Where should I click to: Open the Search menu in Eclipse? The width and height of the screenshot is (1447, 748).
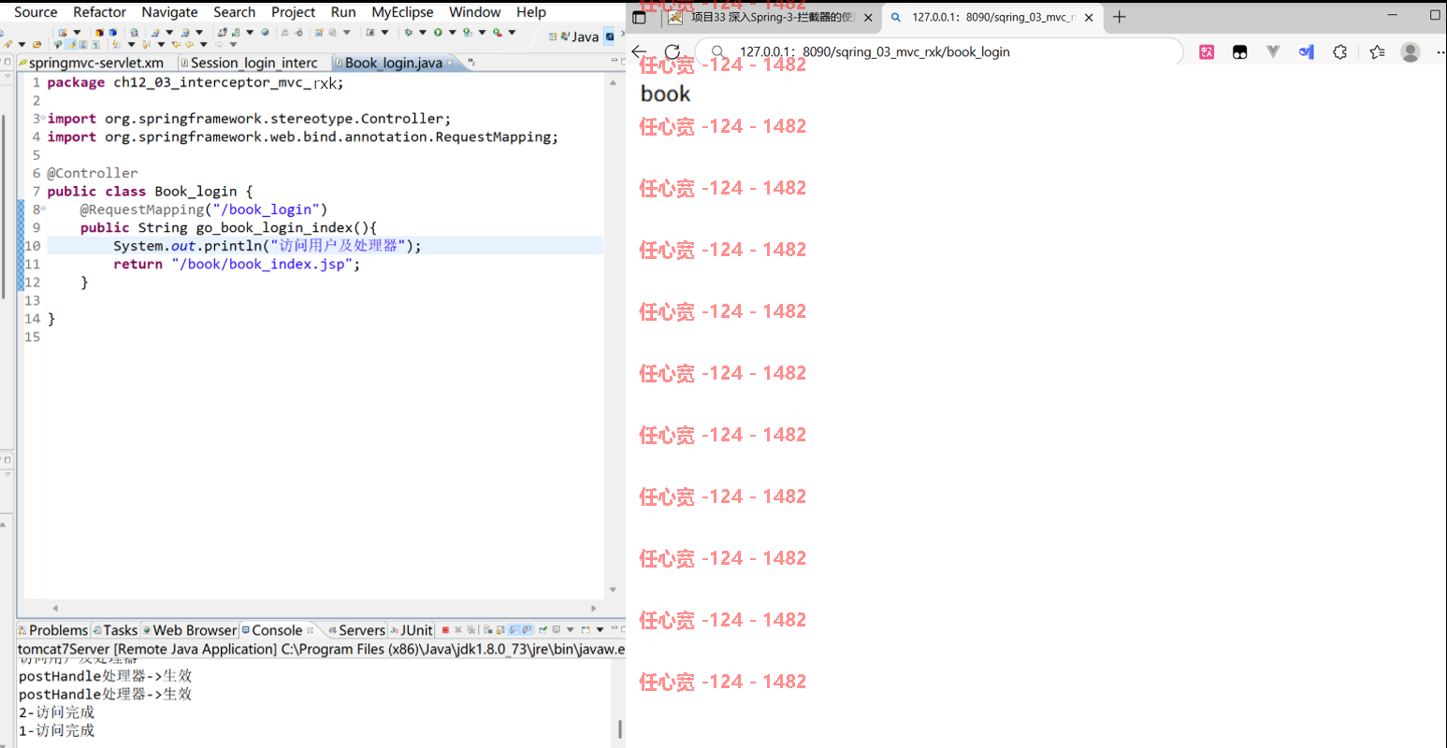click(234, 12)
